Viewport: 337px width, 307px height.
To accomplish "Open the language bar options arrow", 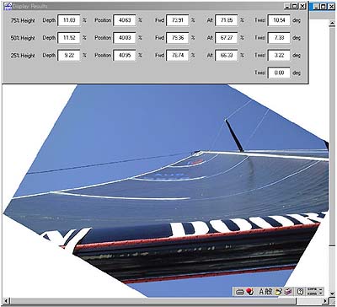I will pos(321,292).
